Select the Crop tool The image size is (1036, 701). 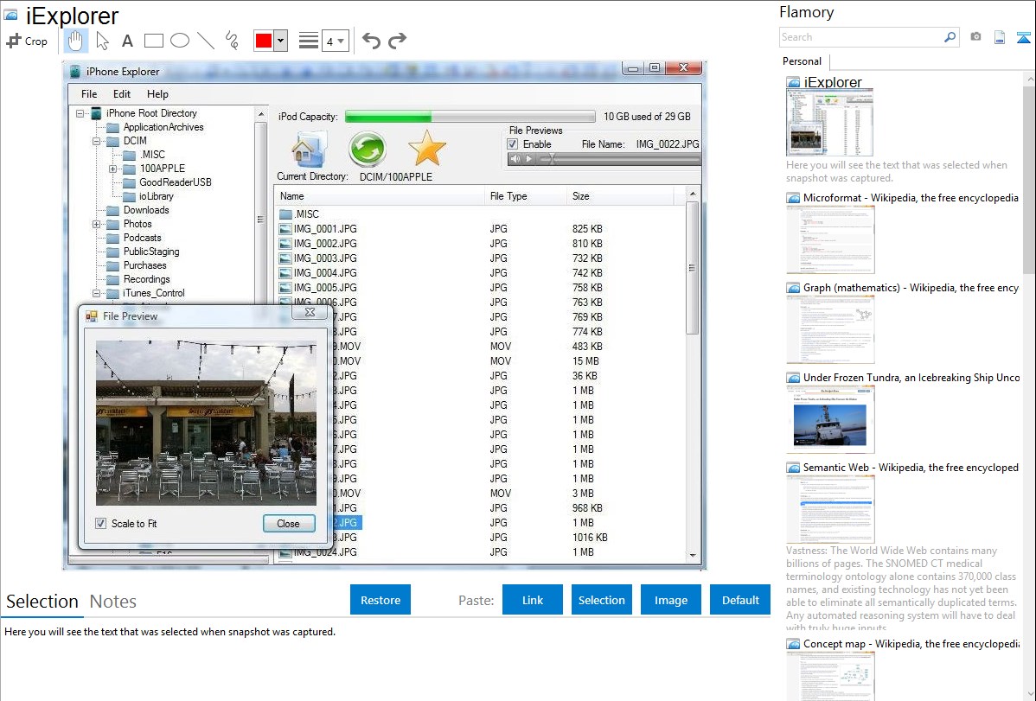[27, 41]
